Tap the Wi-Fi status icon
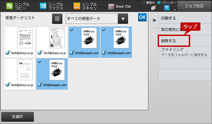The image size is (212, 124). [167, 8]
